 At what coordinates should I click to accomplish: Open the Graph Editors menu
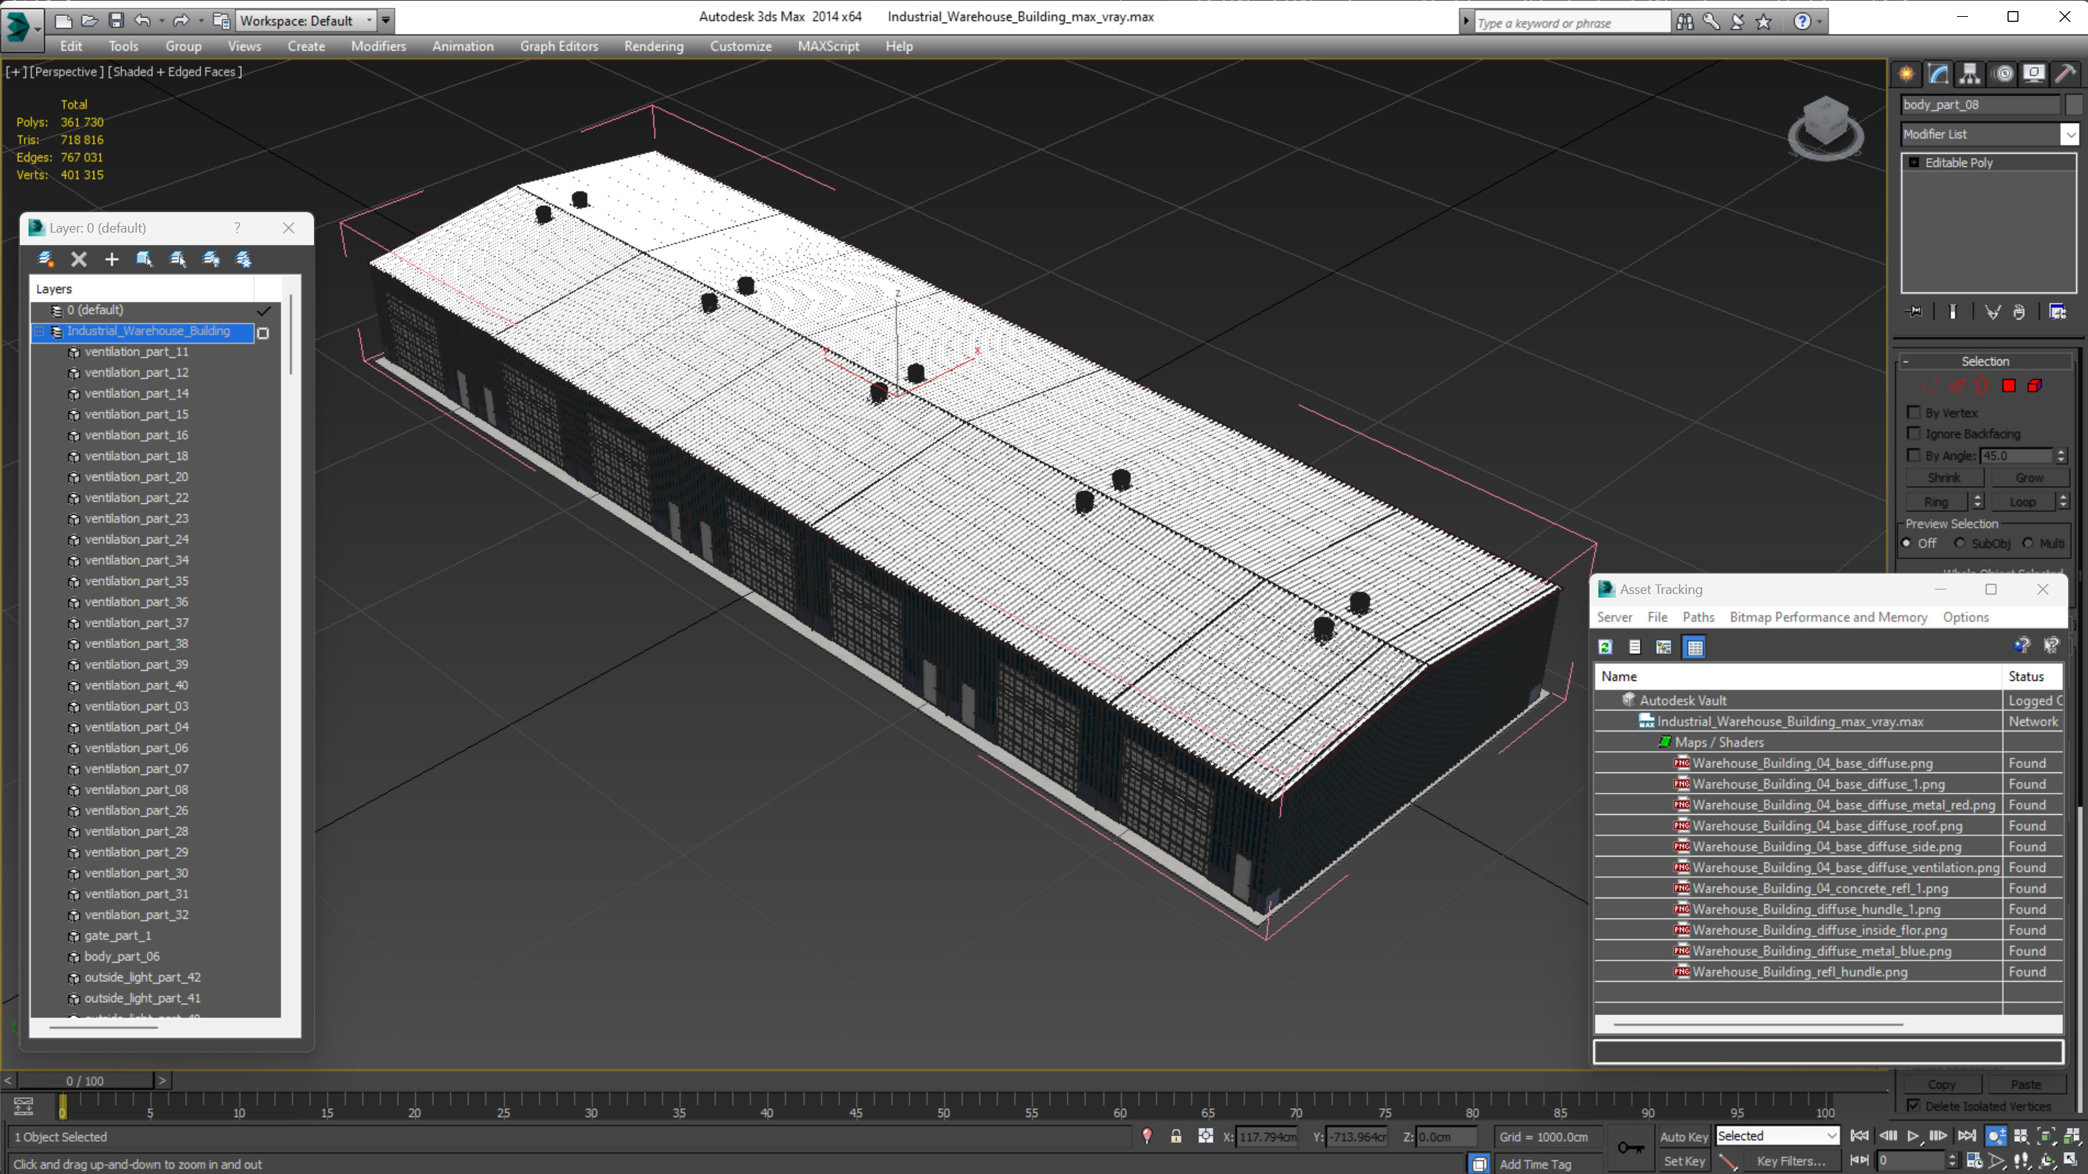pos(558,46)
